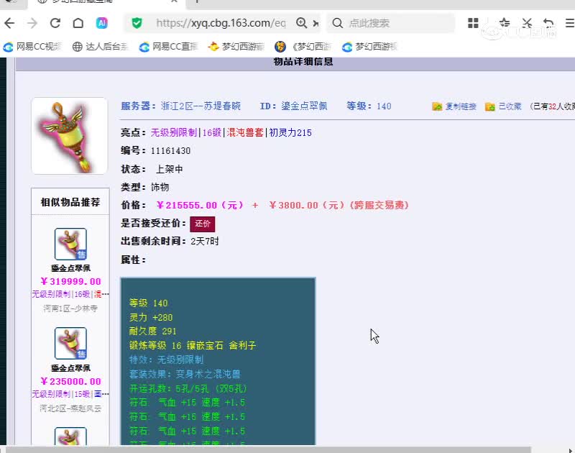Click the 初灵力215 highlight tag

click(x=290, y=132)
